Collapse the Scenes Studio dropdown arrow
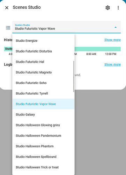Viewport: 126px width, 175px height. 116,27
